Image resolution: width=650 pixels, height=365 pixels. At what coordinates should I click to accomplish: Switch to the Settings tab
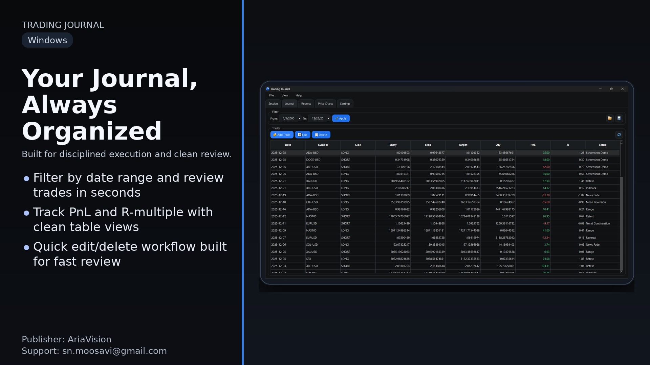(345, 104)
